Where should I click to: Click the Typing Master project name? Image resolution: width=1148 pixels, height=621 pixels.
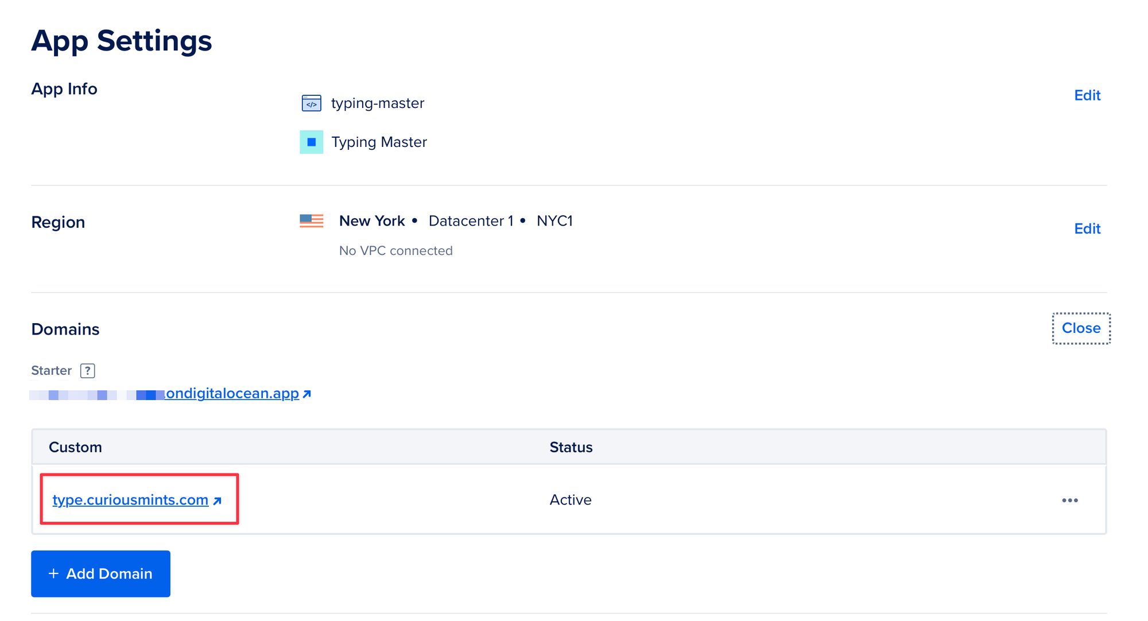(379, 142)
